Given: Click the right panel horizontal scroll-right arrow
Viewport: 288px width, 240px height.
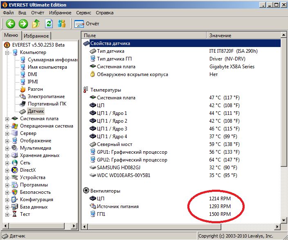Looking at the screenshot, I should pos(277,227).
